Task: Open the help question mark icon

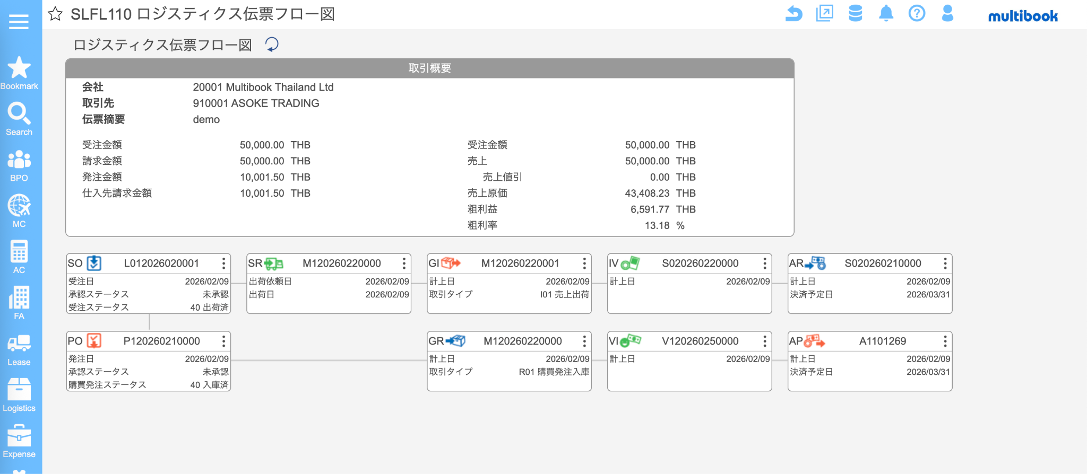Action: (917, 13)
